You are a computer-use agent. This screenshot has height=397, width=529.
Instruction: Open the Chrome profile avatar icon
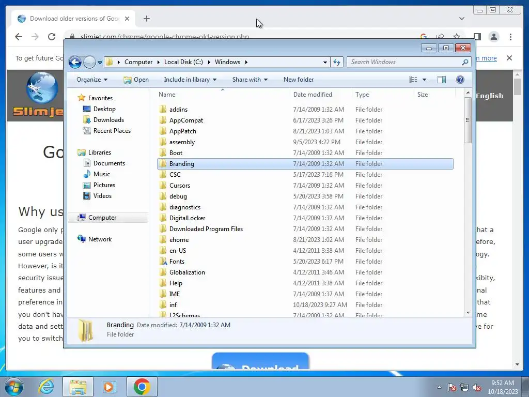tap(493, 37)
